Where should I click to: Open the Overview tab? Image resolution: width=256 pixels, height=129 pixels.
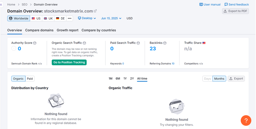[x=14, y=30]
